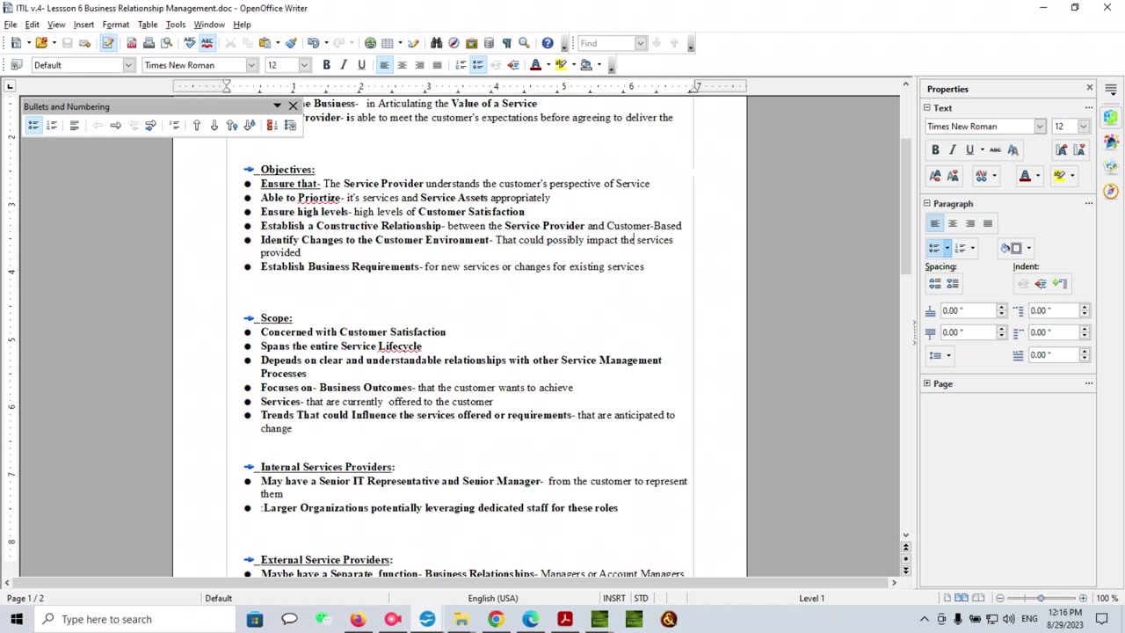The height and width of the screenshot is (633, 1125).
Task: Open sidebar Navigator deck
Action: 1111,191
